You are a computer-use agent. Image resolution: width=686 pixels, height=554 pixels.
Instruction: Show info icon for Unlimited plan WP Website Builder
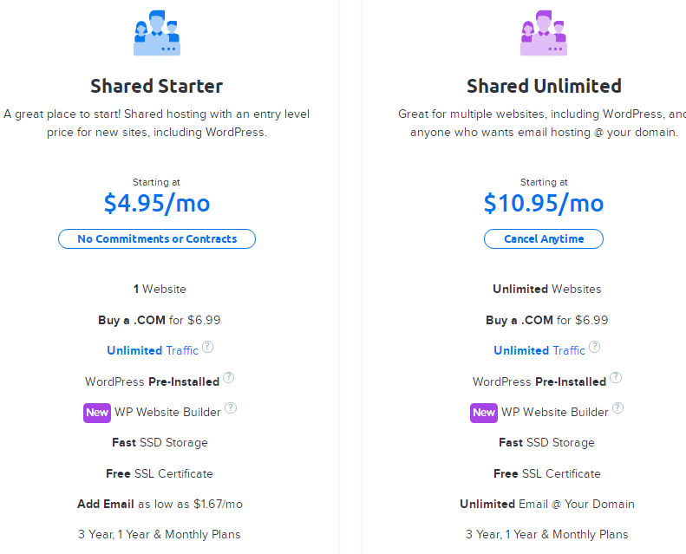point(617,409)
